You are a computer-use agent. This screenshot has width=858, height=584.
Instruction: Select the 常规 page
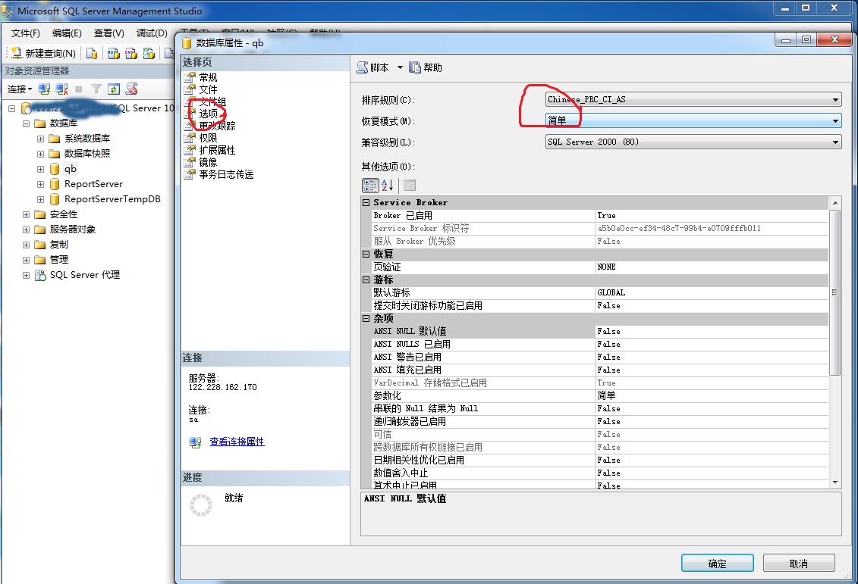[208, 77]
